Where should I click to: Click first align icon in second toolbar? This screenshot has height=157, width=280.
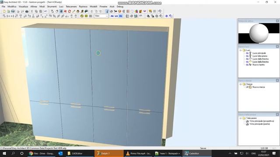4,16
